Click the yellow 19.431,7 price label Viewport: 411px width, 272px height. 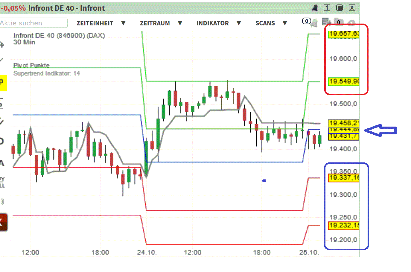click(344, 136)
